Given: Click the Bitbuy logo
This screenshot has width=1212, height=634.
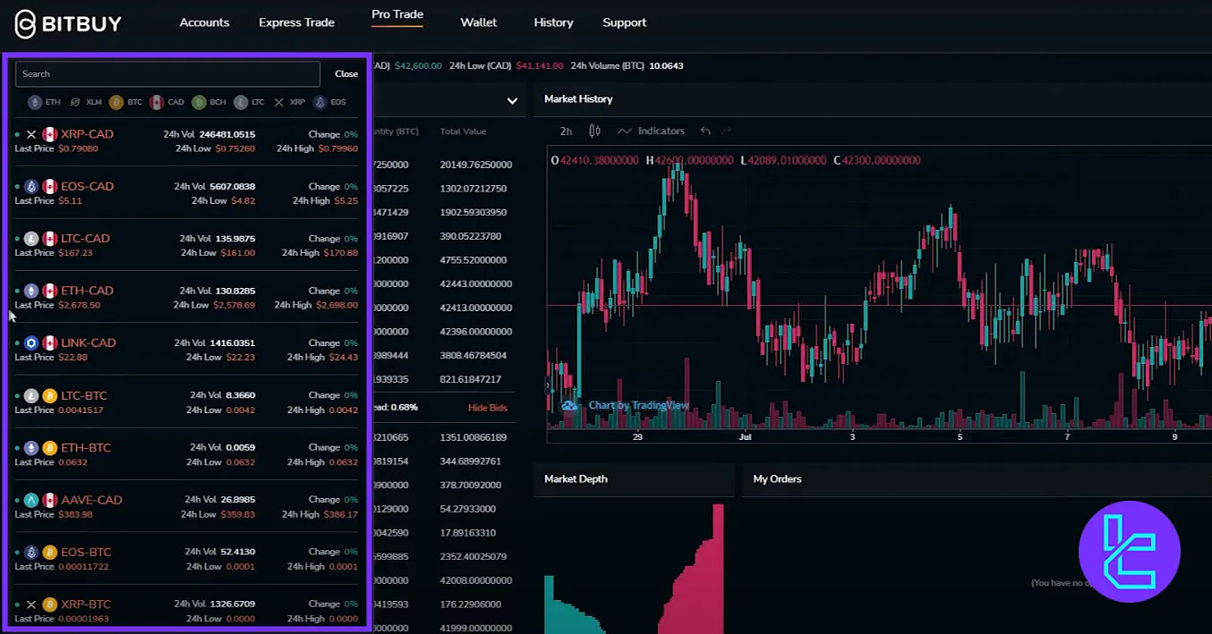Looking at the screenshot, I should point(68,23).
